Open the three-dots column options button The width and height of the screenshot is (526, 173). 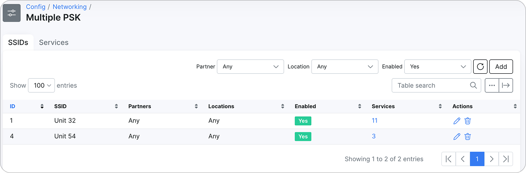tap(492, 85)
